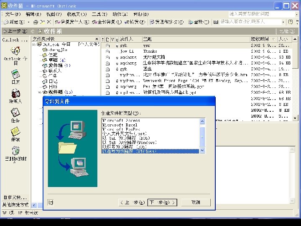Click the move-to-folder icon in toolbar
This screenshot has width=301, height=226.
[42, 22]
